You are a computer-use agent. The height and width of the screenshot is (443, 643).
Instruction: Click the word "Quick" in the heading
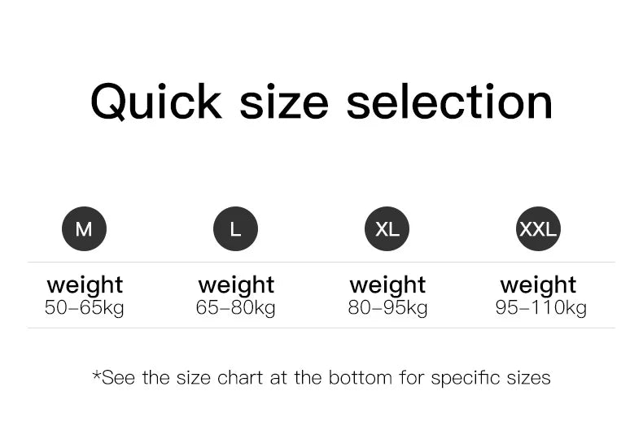(x=155, y=103)
